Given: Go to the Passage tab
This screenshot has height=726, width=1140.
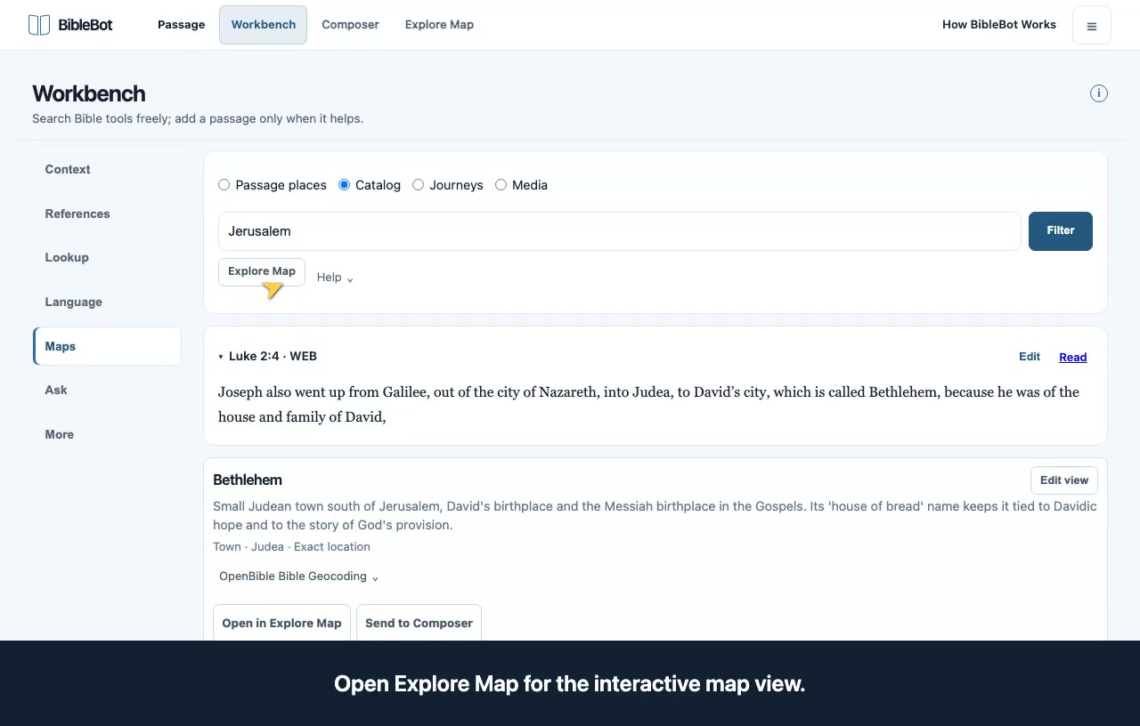Looking at the screenshot, I should pyautogui.click(x=182, y=25).
